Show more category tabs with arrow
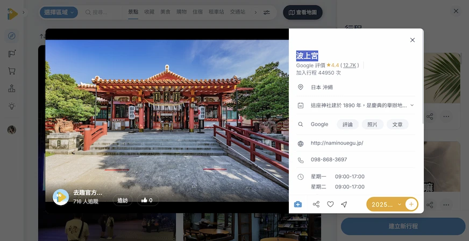 click(x=255, y=12)
